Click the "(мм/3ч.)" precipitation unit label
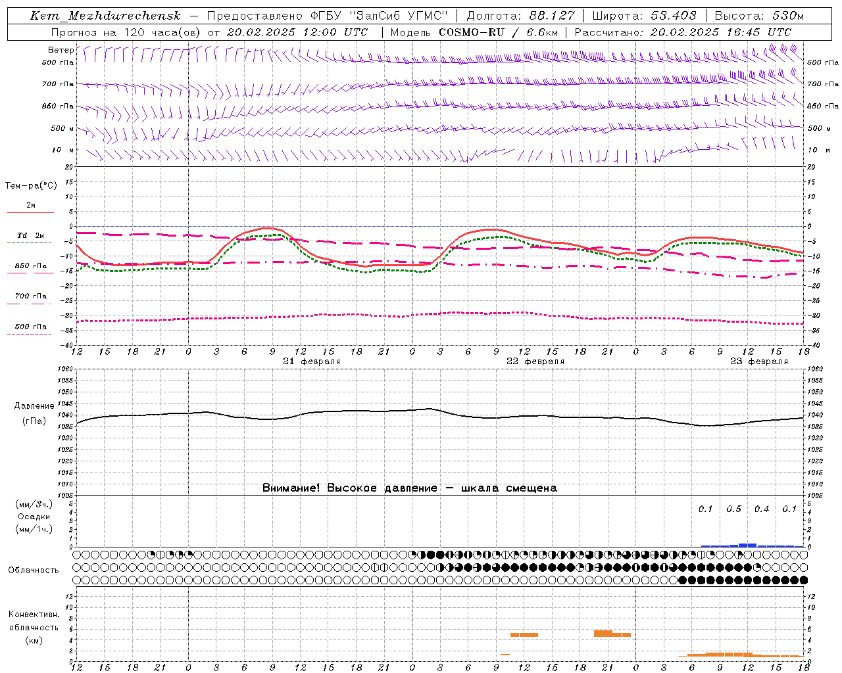Screen dimensions: 842x673 point(34,504)
